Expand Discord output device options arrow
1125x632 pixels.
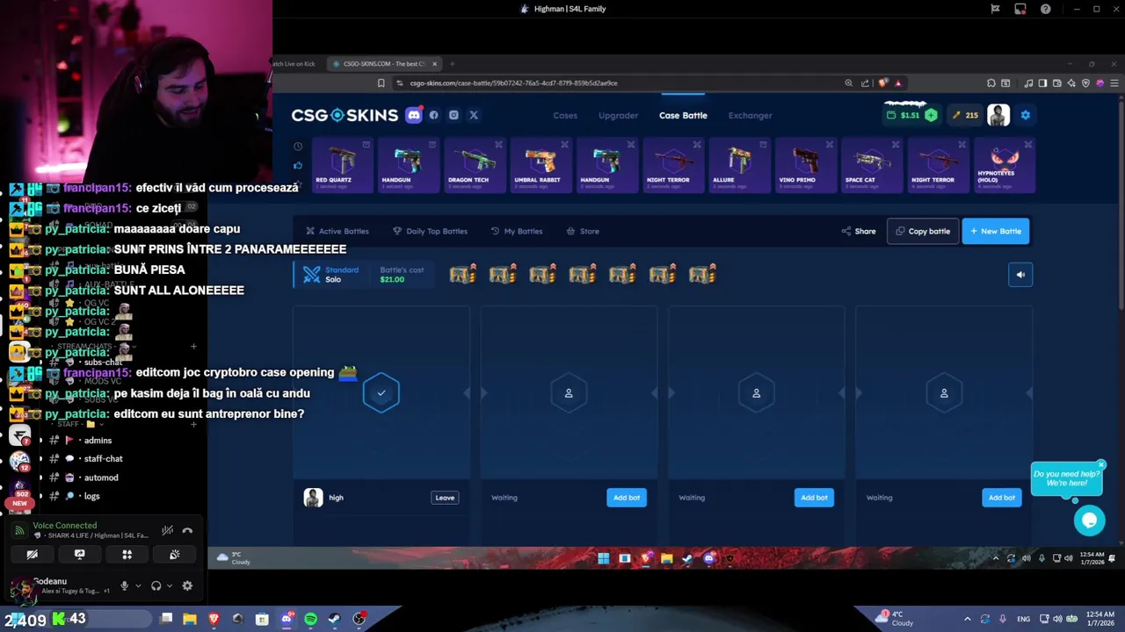coord(169,585)
